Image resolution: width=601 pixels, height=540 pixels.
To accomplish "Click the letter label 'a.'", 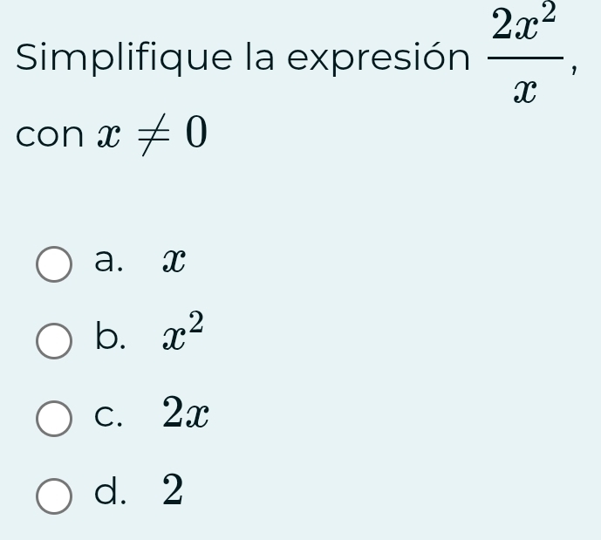I will tap(109, 260).
